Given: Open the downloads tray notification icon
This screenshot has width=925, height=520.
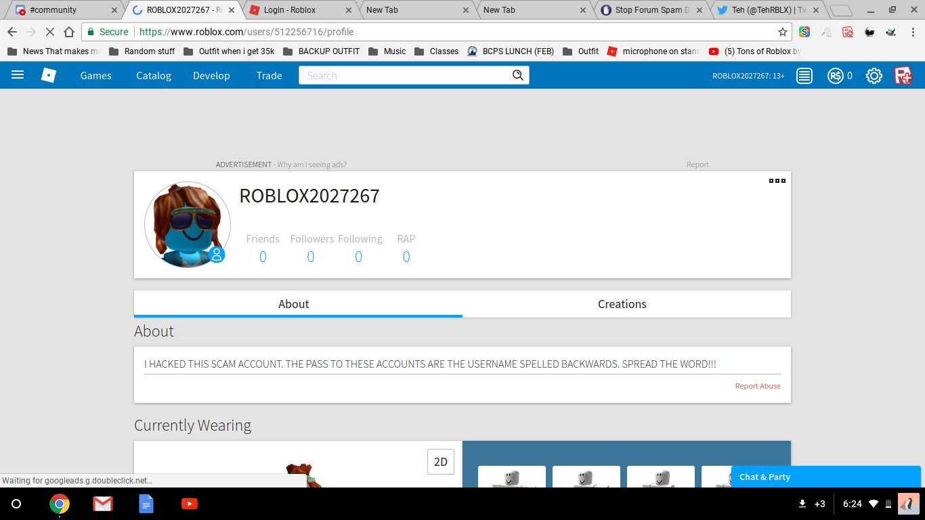Looking at the screenshot, I should pos(802,504).
